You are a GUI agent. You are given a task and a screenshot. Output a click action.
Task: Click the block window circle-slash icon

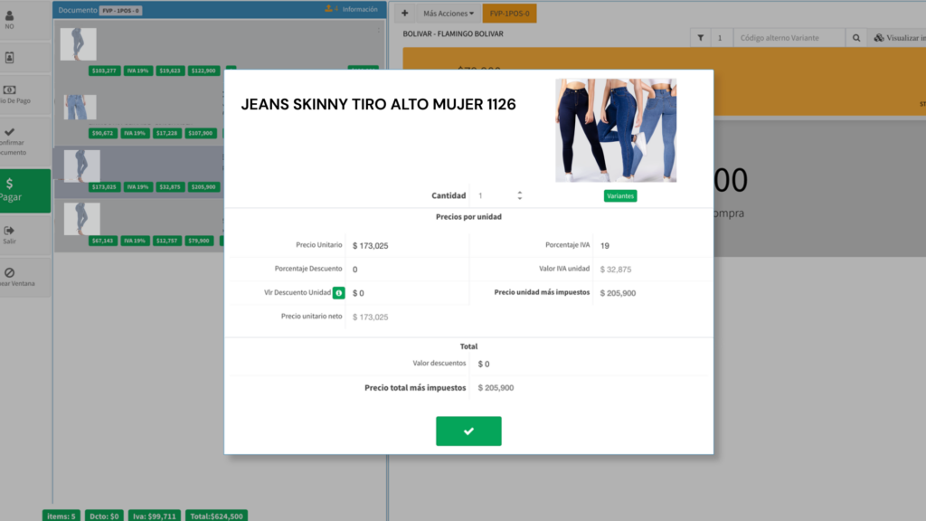point(9,272)
